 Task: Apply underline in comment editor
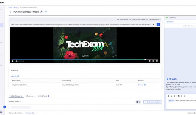[171, 96]
